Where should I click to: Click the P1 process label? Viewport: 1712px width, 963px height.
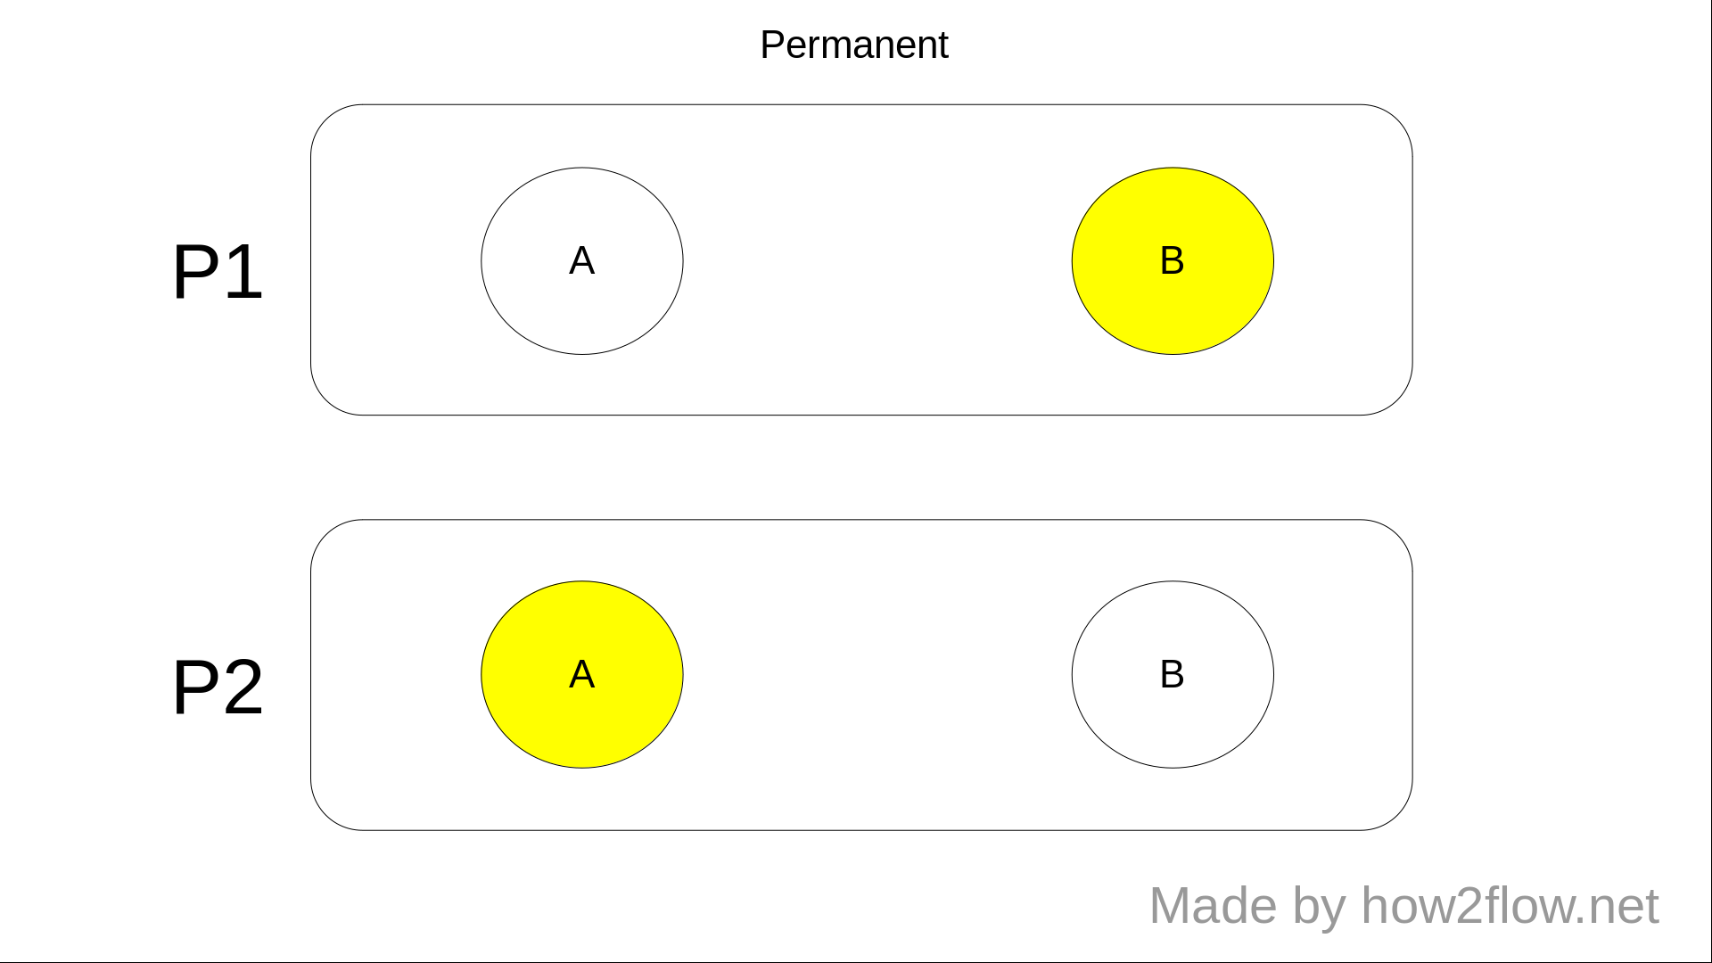[x=217, y=272]
